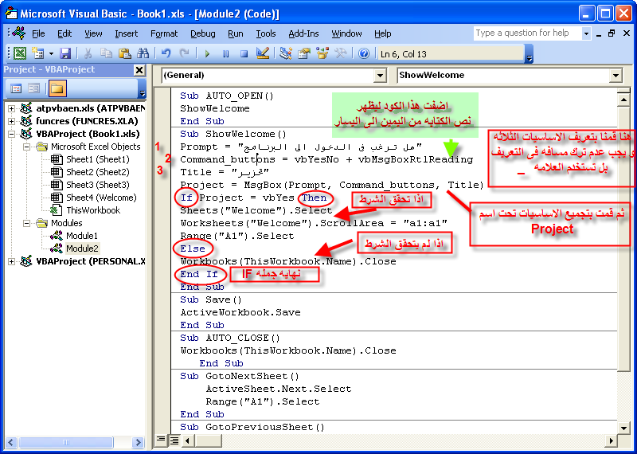Click the View Code icon in Project panel
The image size is (637, 454).
click(16, 88)
